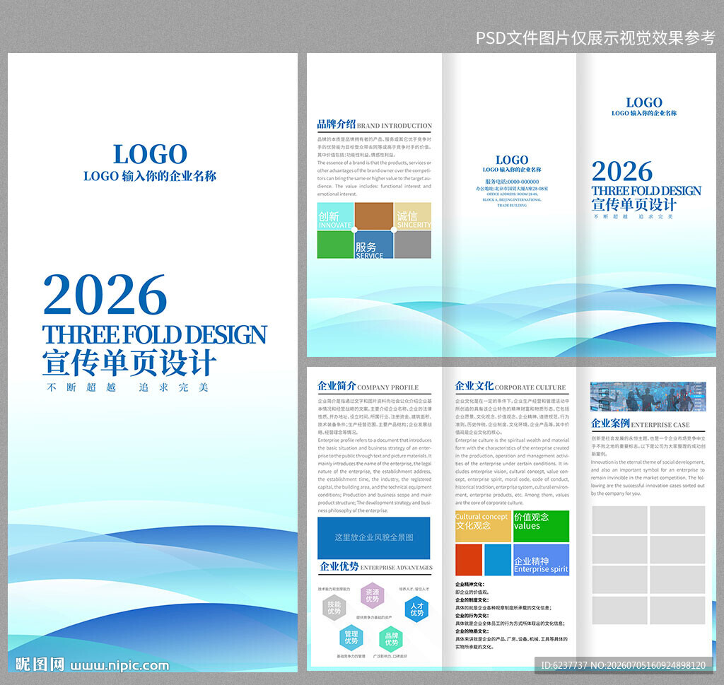Image resolution: width=724 pixels, height=685 pixels.
Task: Click the green 品牌优势 hexagon icon
Action: click(x=391, y=639)
